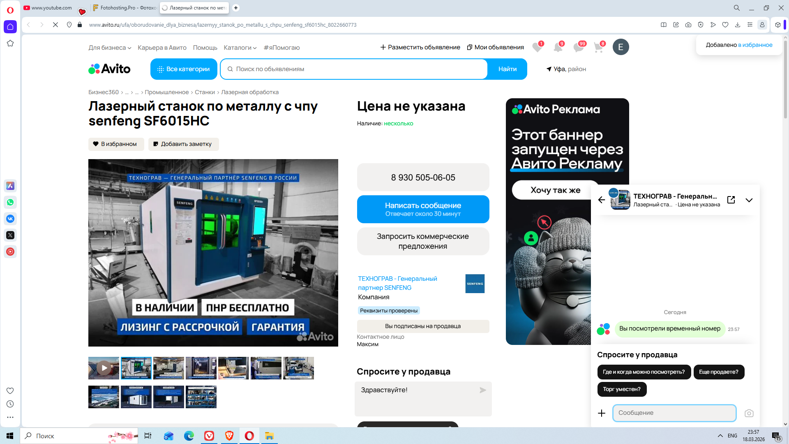Open 'Помощь' menu item
The width and height of the screenshot is (789, 444).
click(205, 48)
